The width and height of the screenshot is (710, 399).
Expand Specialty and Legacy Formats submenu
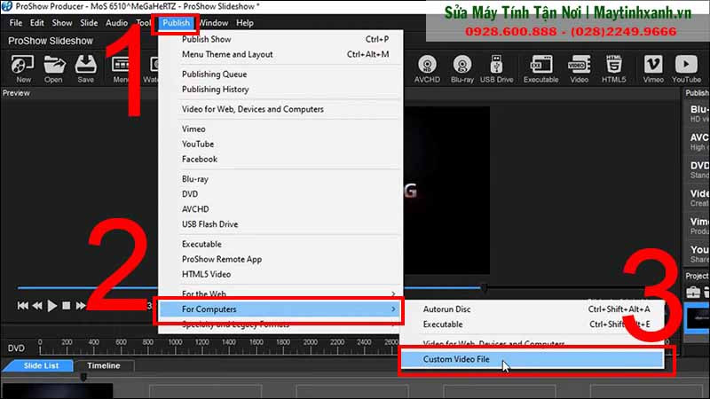pyautogui.click(x=280, y=325)
